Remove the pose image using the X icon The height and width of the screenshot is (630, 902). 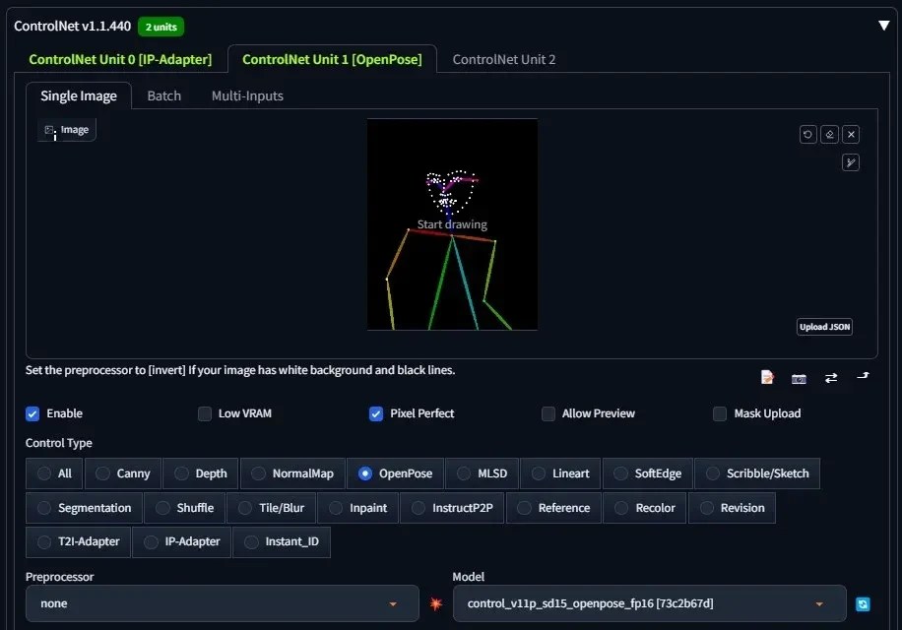851,134
